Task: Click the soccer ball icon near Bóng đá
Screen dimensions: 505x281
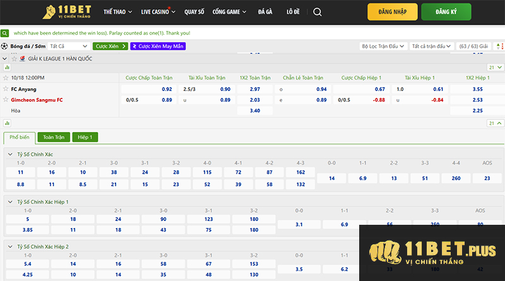Action: click(5, 46)
